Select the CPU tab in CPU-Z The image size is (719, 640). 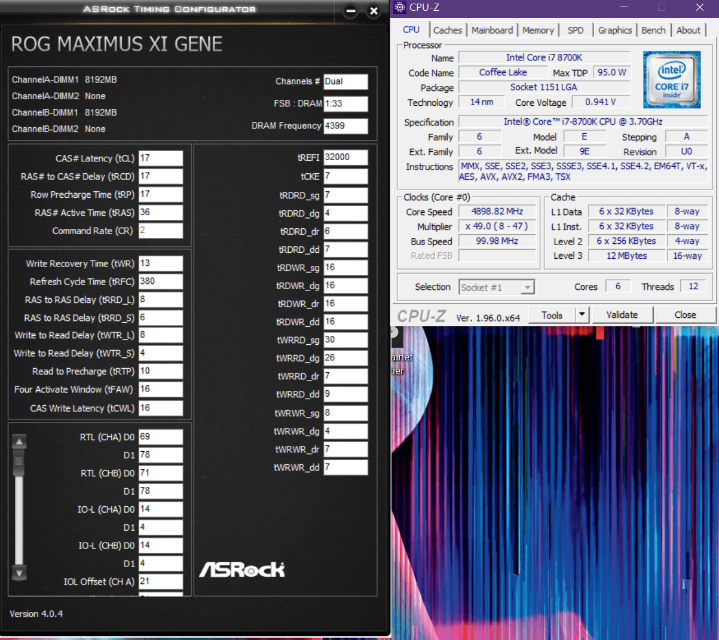411,30
